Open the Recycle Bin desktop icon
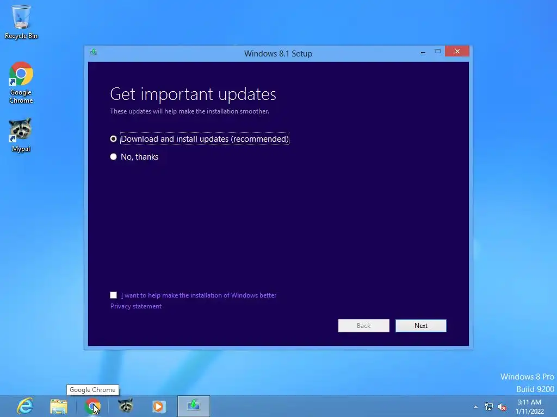Image resolution: width=557 pixels, height=417 pixels. pyautogui.click(x=21, y=22)
